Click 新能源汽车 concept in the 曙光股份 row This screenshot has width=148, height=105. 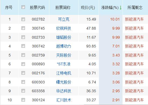tap(134, 82)
